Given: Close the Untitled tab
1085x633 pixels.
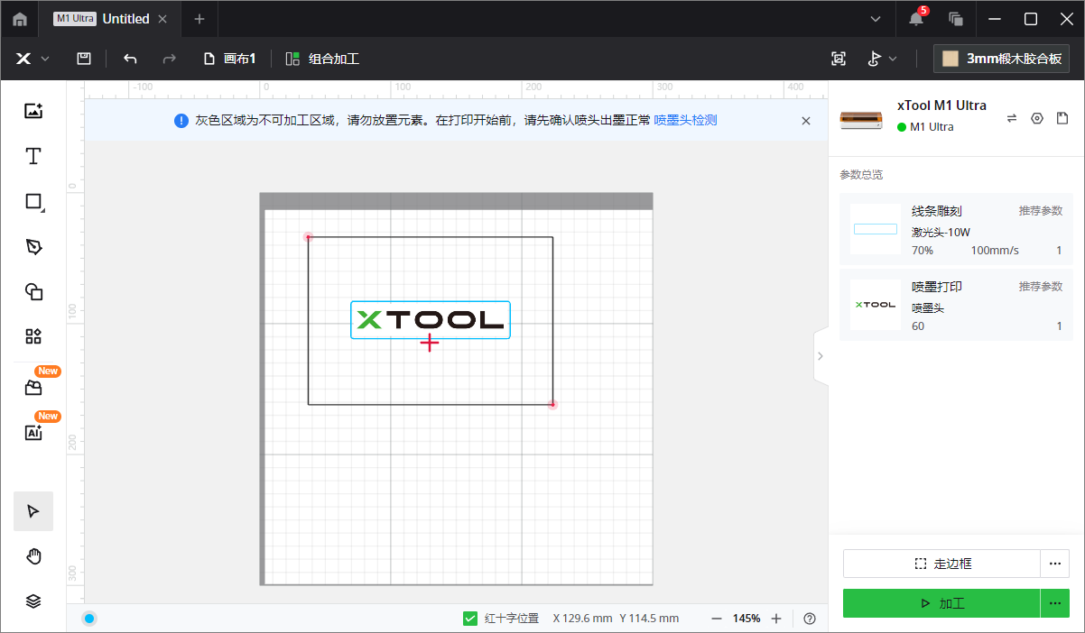Looking at the screenshot, I should [x=162, y=19].
